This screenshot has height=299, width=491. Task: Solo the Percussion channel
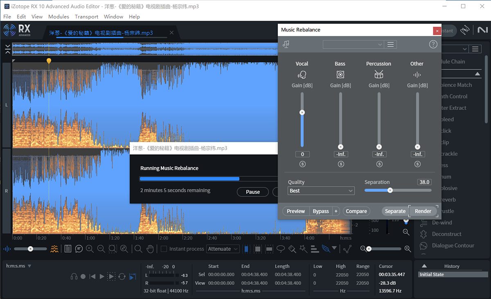(379, 164)
